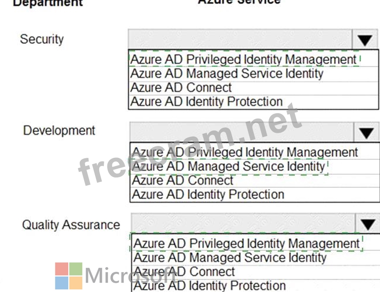
Task: Select Privileged Identity Management under Development
Action: [x=245, y=152]
